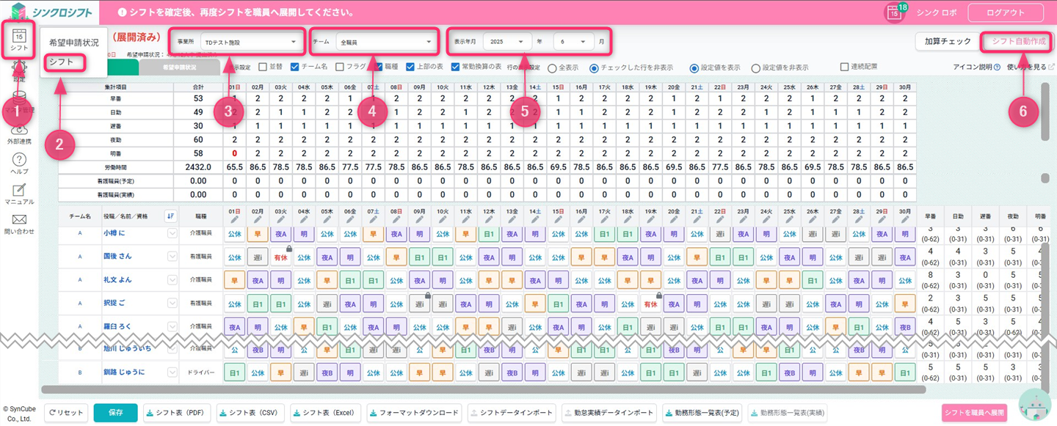The image size is (1057, 426).
Task: Expand the dropdown arrow for 釧路 じゅうに
Action: [172, 372]
